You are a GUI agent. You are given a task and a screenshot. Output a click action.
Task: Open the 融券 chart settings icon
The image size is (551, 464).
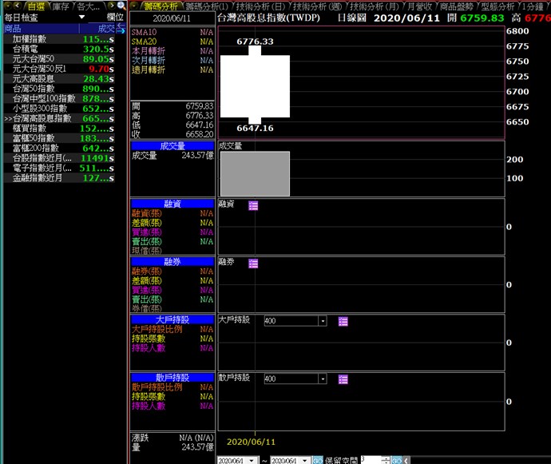point(253,263)
